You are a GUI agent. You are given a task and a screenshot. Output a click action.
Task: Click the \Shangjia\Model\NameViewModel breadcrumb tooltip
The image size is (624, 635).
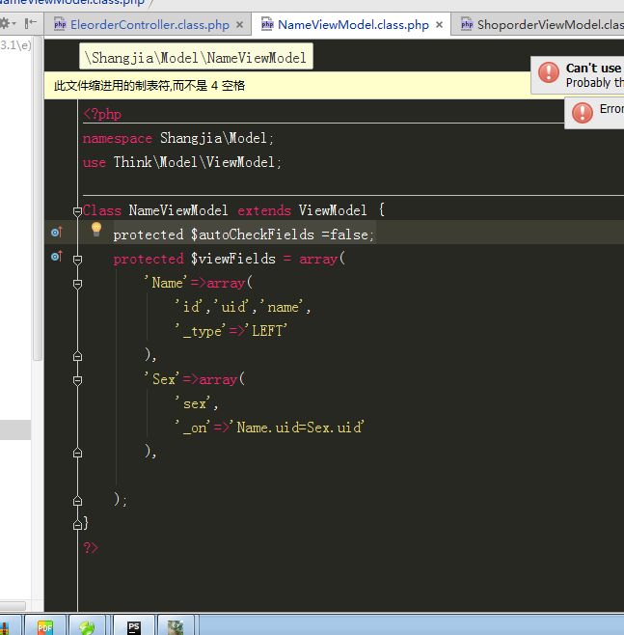tap(197, 58)
